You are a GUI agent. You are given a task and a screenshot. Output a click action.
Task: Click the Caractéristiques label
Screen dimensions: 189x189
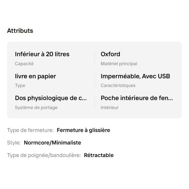click(x=118, y=85)
